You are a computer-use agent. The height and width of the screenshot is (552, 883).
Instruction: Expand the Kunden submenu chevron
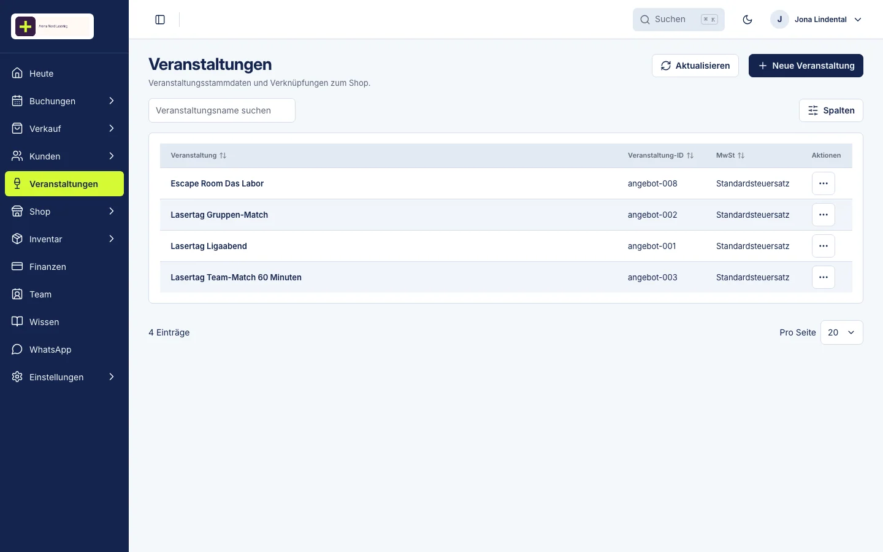[x=112, y=156]
